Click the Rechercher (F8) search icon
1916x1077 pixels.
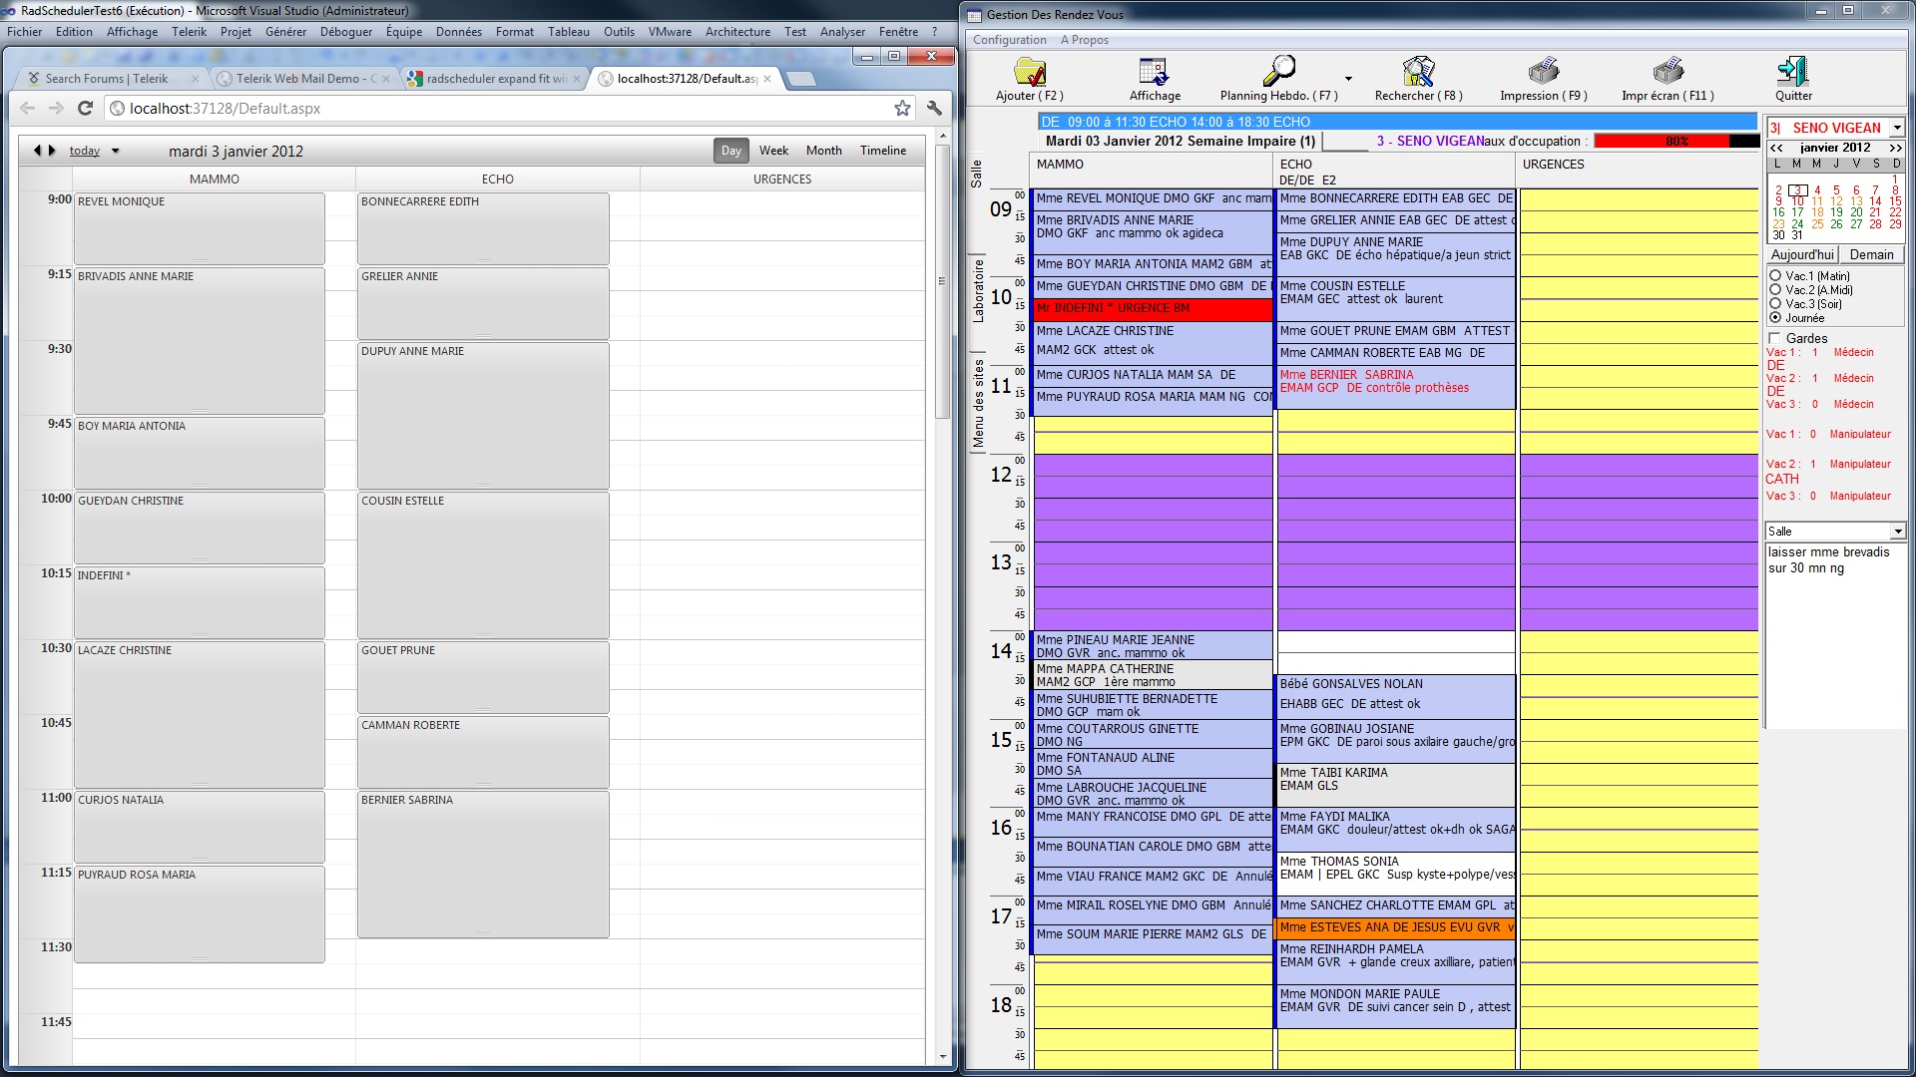1417,72
